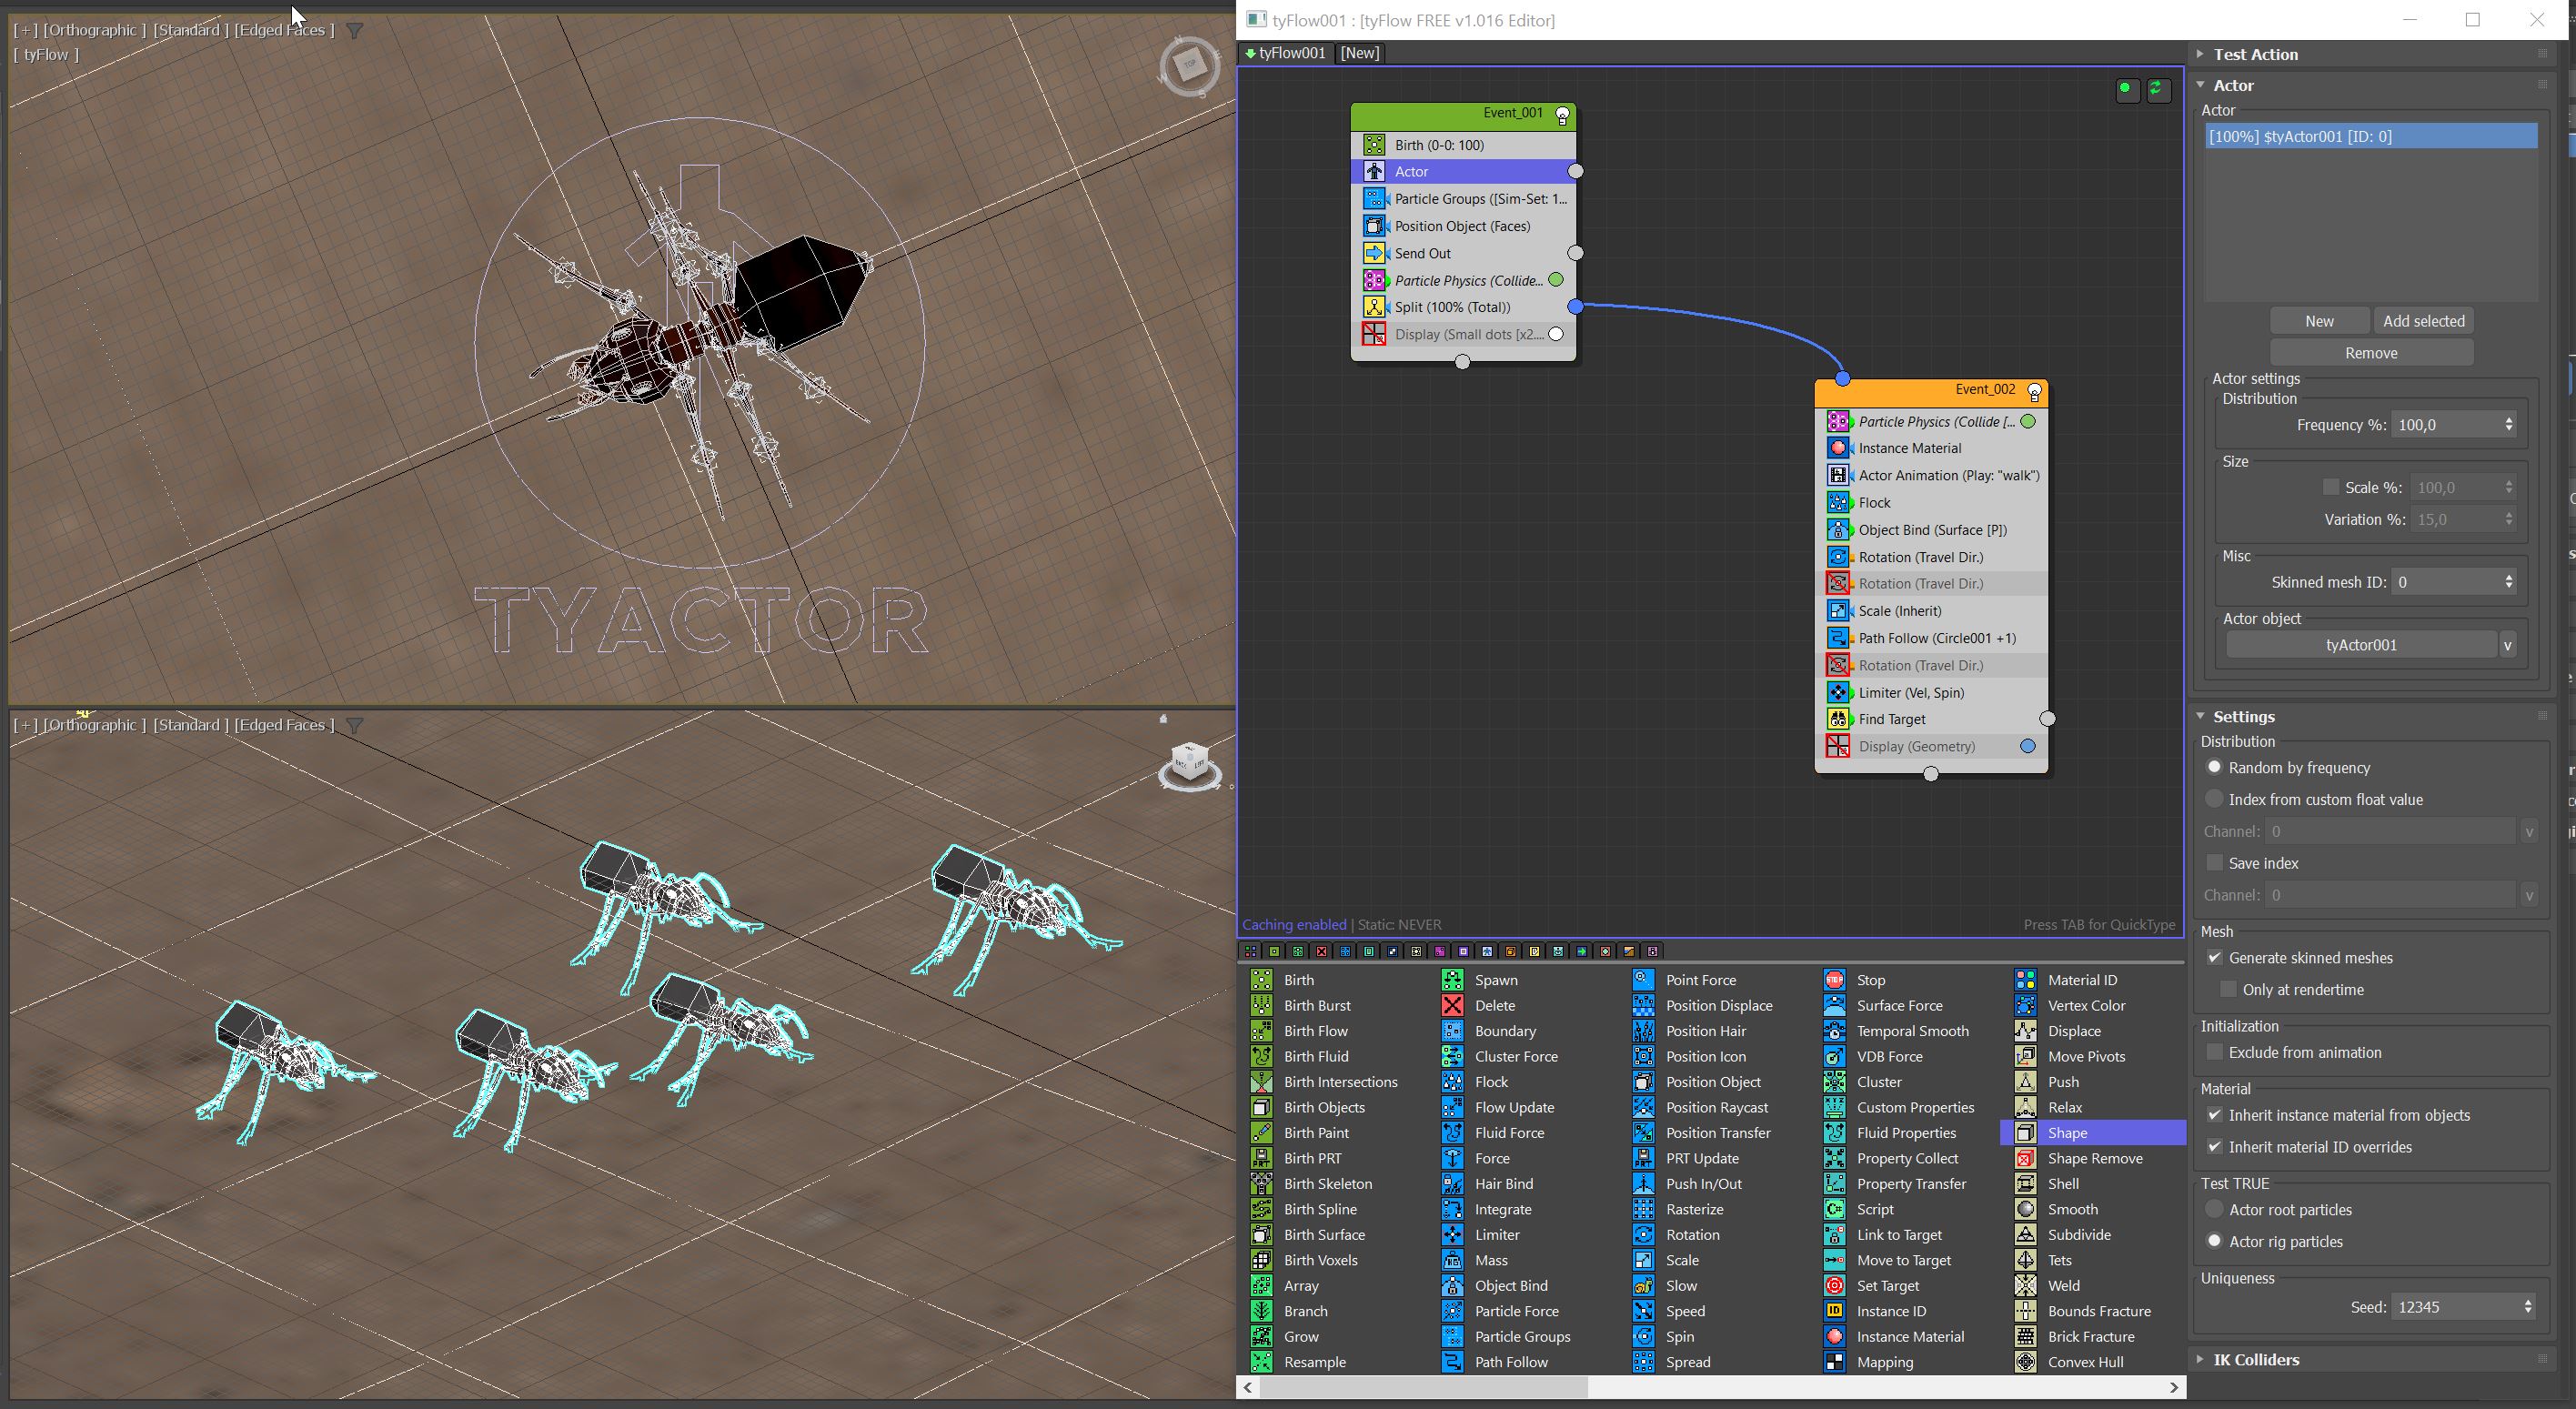
Task: Select the Actor Animation walk operator
Action: (x=1931, y=475)
